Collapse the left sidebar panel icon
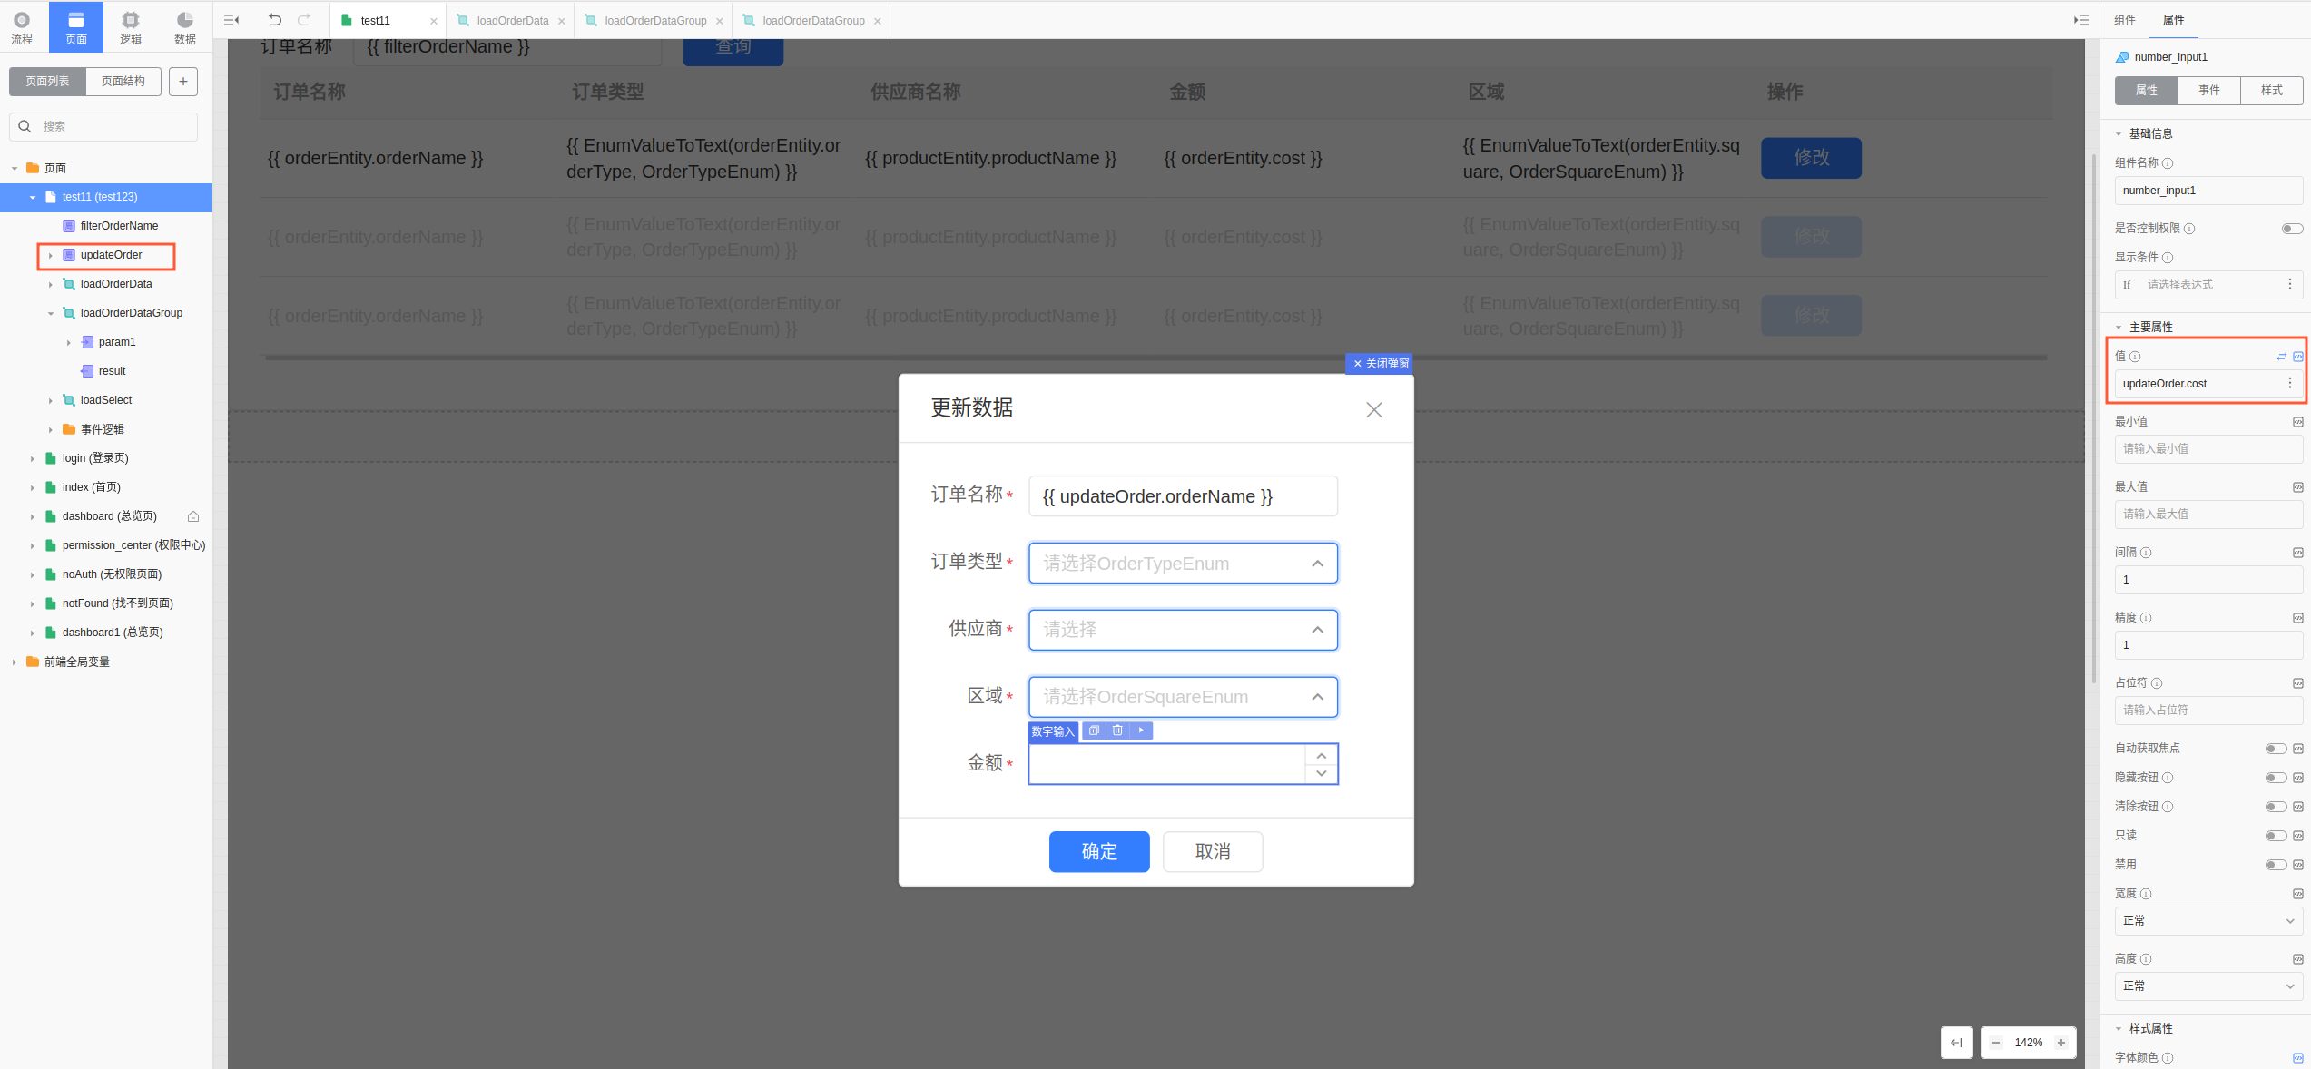2311x1069 pixels. click(231, 20)
